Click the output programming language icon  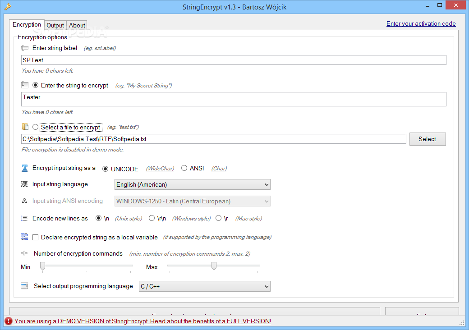[24, 286]
